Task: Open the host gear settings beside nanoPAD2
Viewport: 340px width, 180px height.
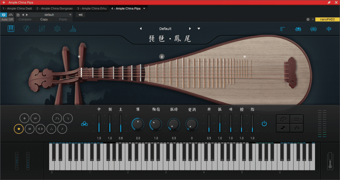Action: 308,20
